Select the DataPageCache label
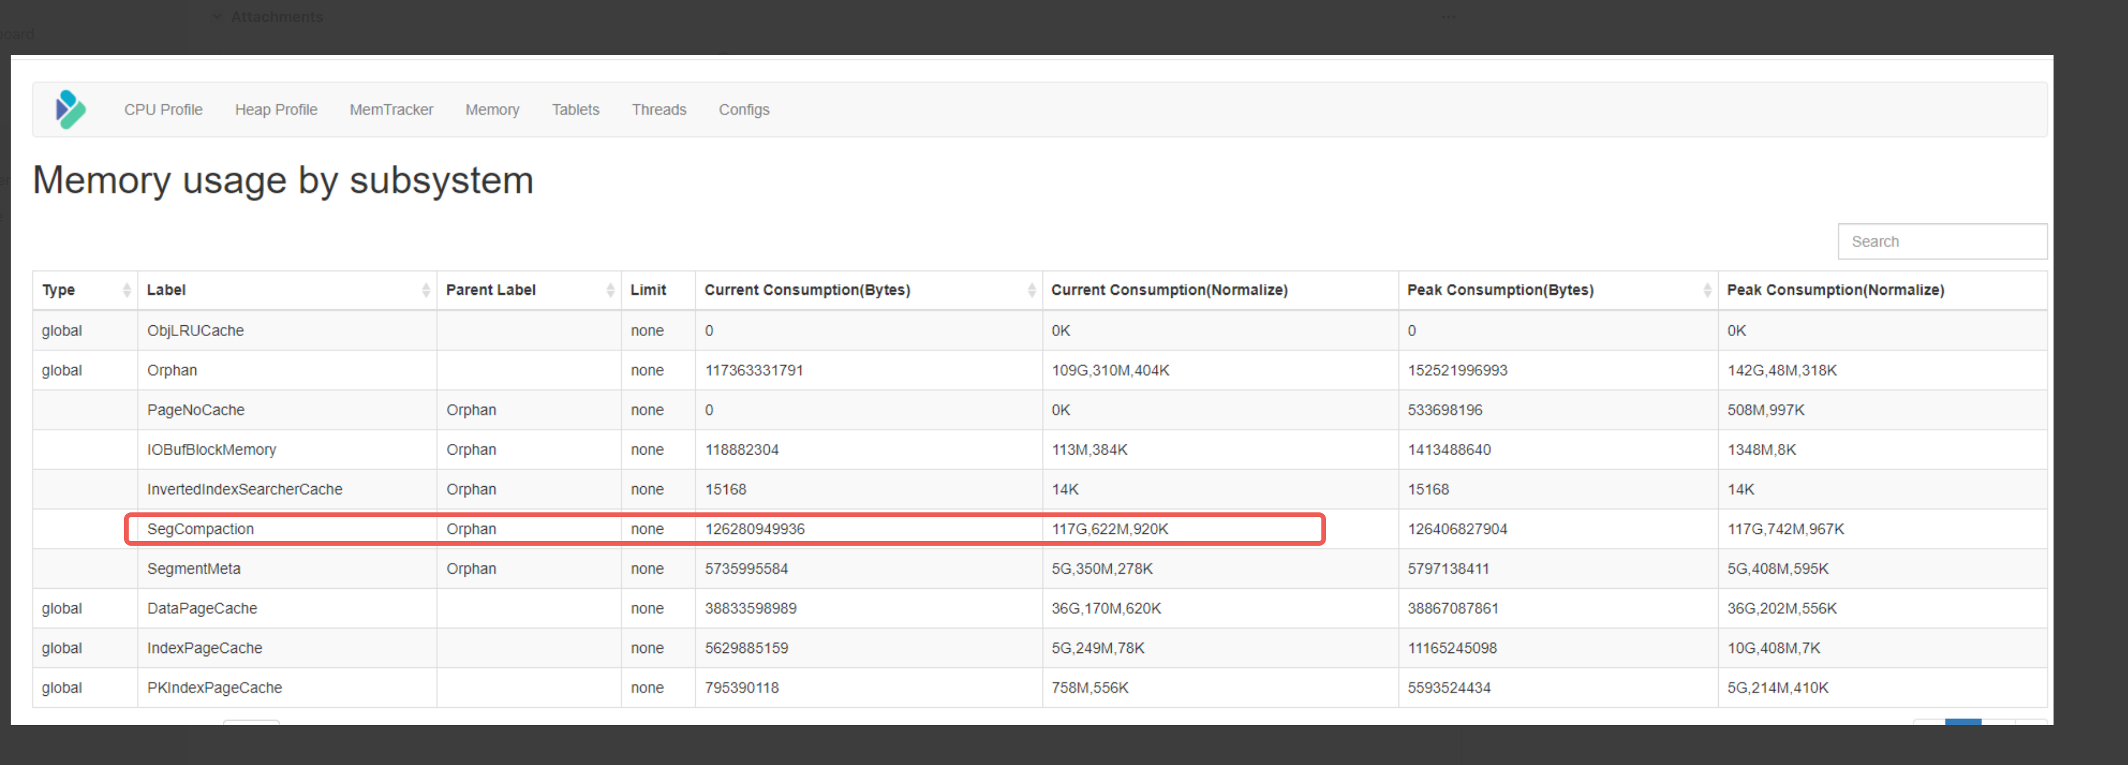Screen dimensions: 2128x765 201,608
